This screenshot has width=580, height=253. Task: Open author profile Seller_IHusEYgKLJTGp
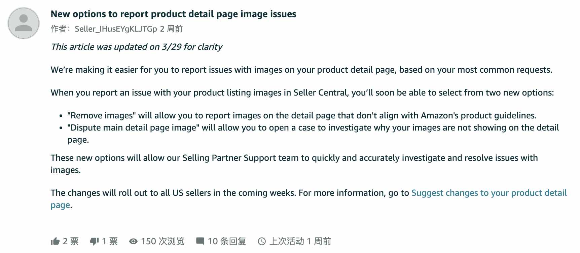click(116, 29)
